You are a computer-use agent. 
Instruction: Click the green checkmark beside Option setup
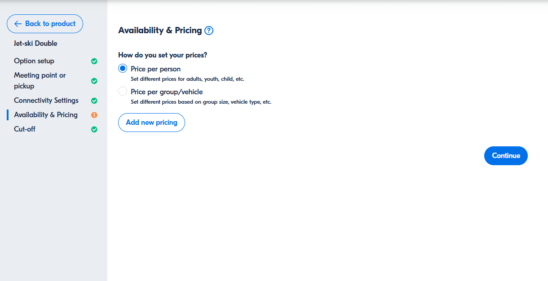94,61
